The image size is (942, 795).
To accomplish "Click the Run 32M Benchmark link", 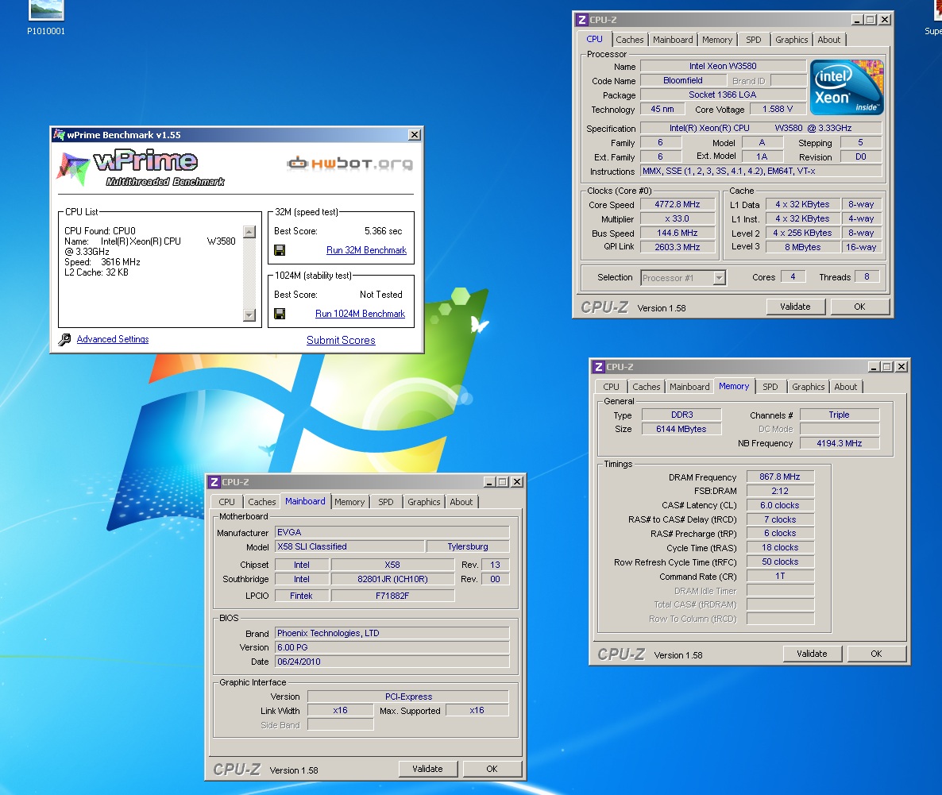I will point(366,250).
